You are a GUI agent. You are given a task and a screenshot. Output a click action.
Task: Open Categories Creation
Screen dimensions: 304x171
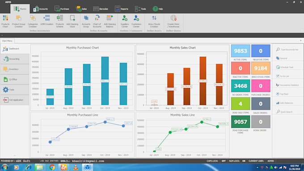click(x=33, y=21)
